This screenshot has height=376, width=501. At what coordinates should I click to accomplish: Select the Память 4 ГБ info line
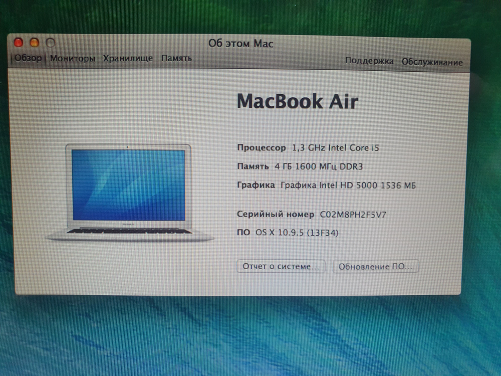coord(300,166)
